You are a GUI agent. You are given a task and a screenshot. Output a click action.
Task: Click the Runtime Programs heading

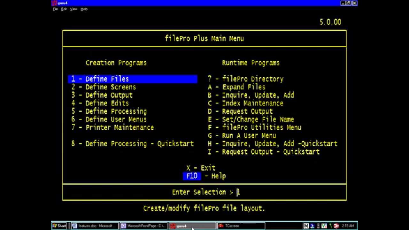(251, 63)
